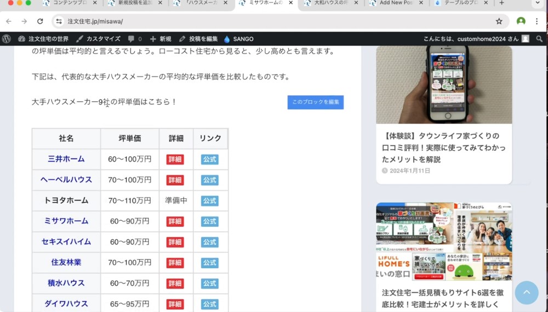
Task: Open the Chrome profile avatar
Action: (521, 21)
